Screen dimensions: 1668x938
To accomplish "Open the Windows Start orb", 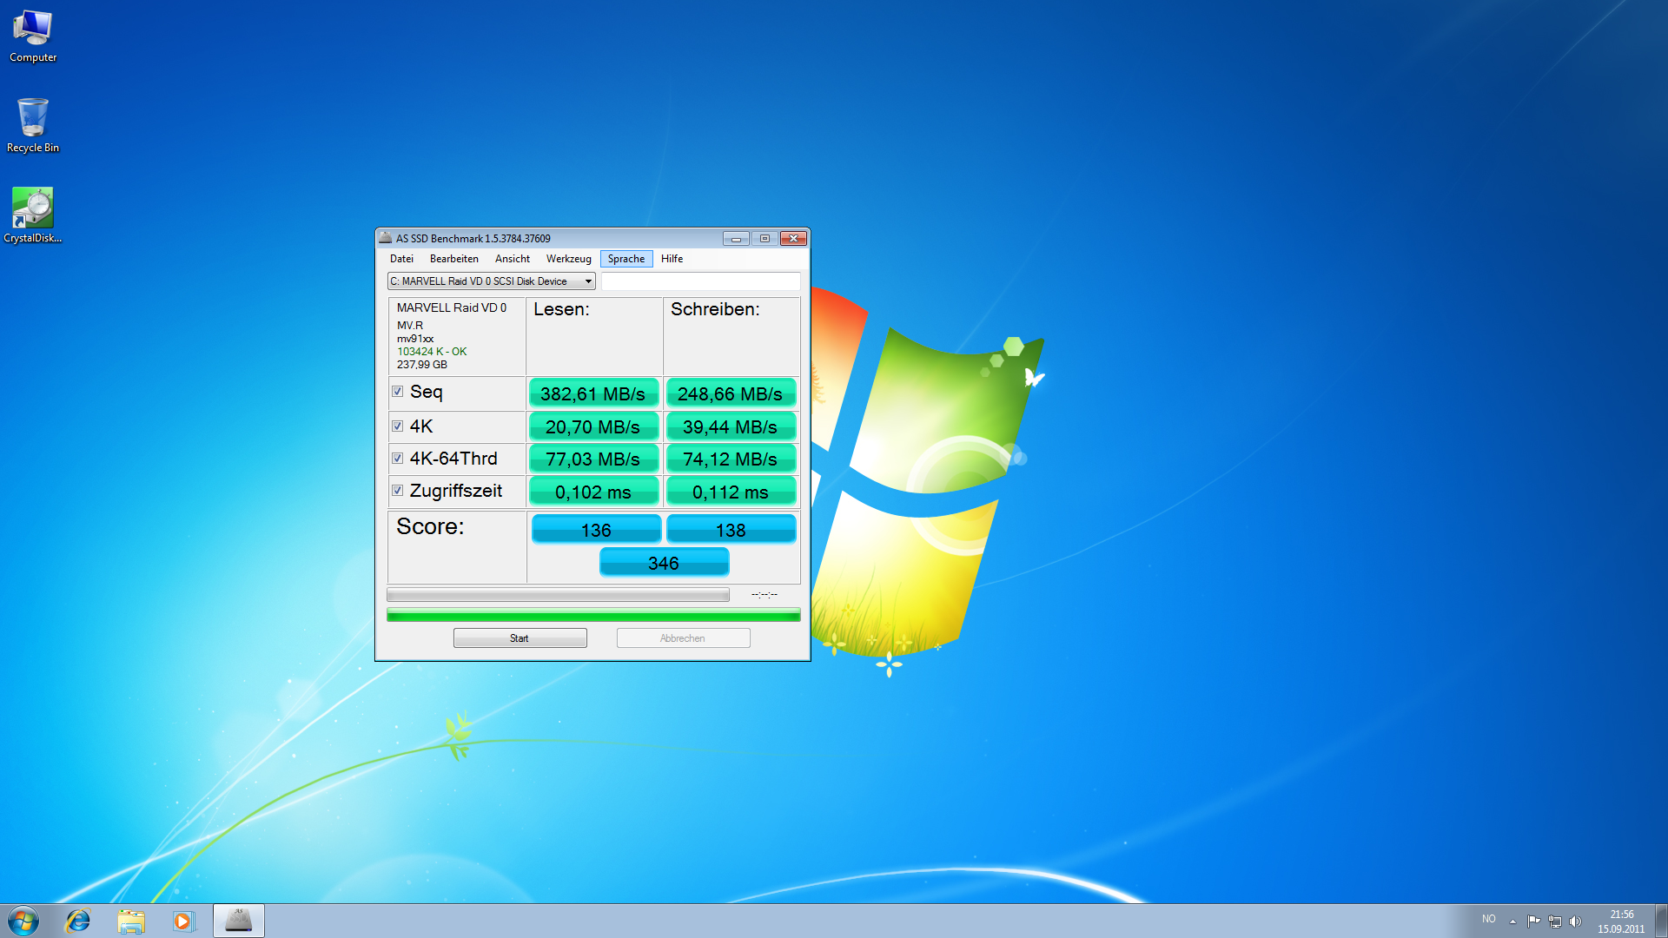I will [x=23, y=921].
